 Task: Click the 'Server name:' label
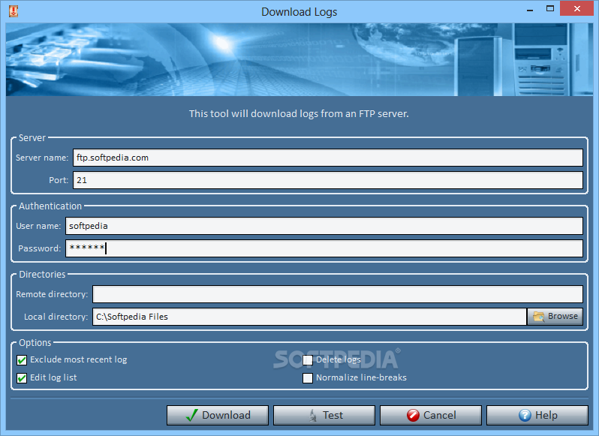point(42,158)
